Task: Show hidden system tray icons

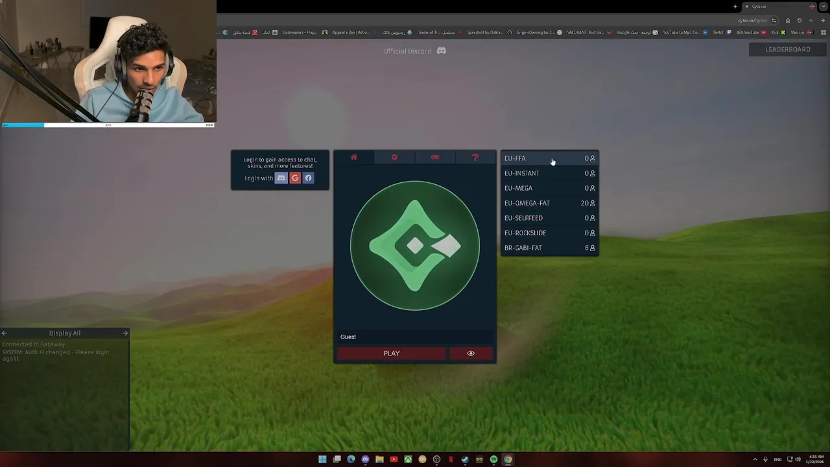Action: pyautogui.click(x=755, y=459)
